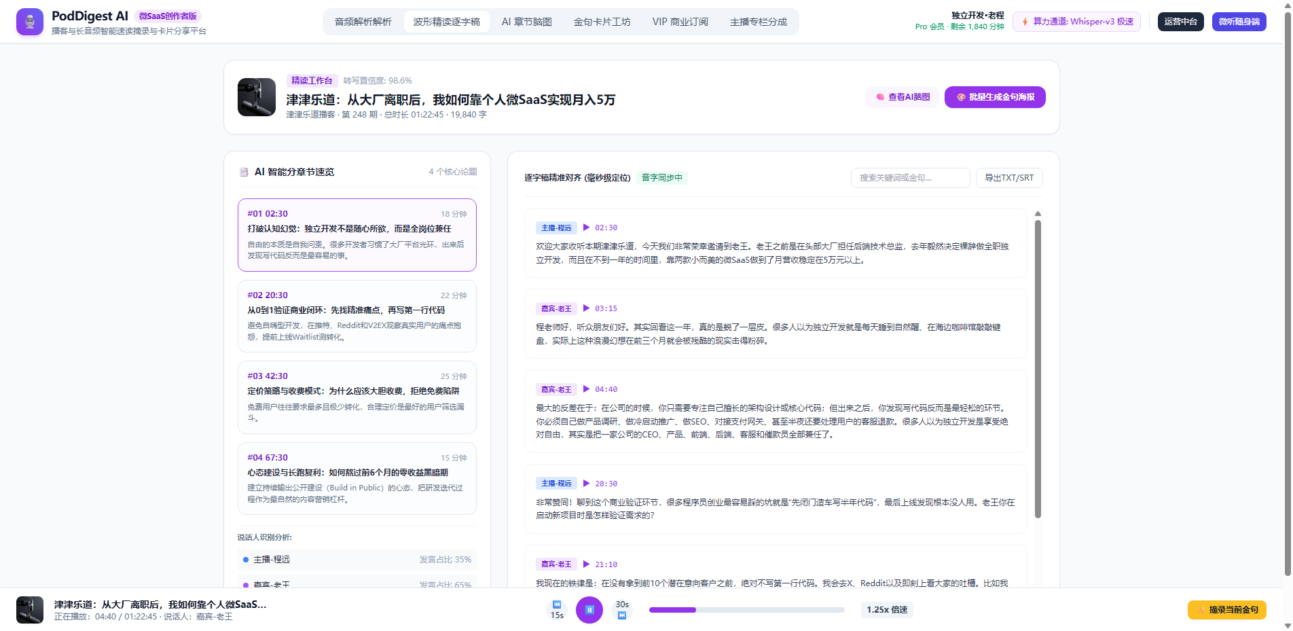This screenshot has width=1293, height=631.
Task: Select chapter #04 67:30 card
Action: (357, 479)
